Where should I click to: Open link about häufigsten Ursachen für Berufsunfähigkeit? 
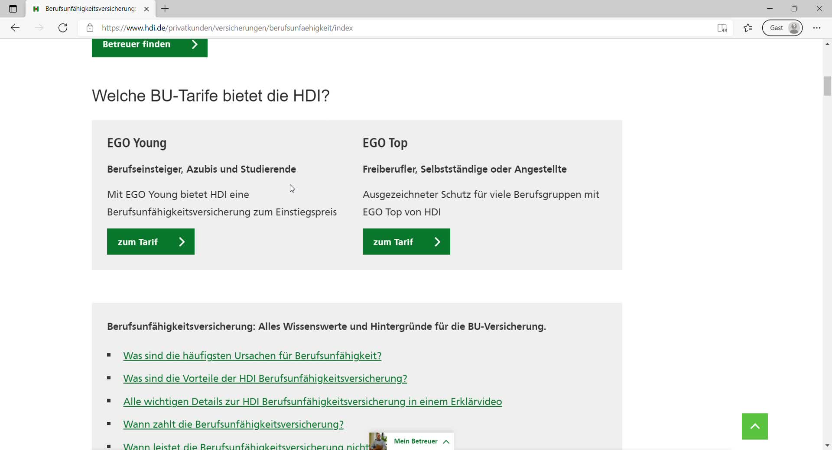252,356
